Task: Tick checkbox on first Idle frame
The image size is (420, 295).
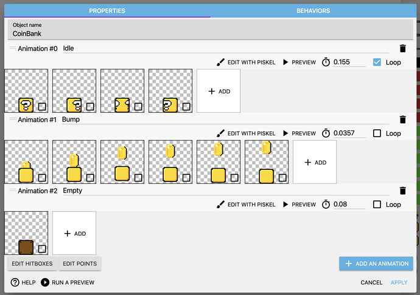Action: point(42,107)
